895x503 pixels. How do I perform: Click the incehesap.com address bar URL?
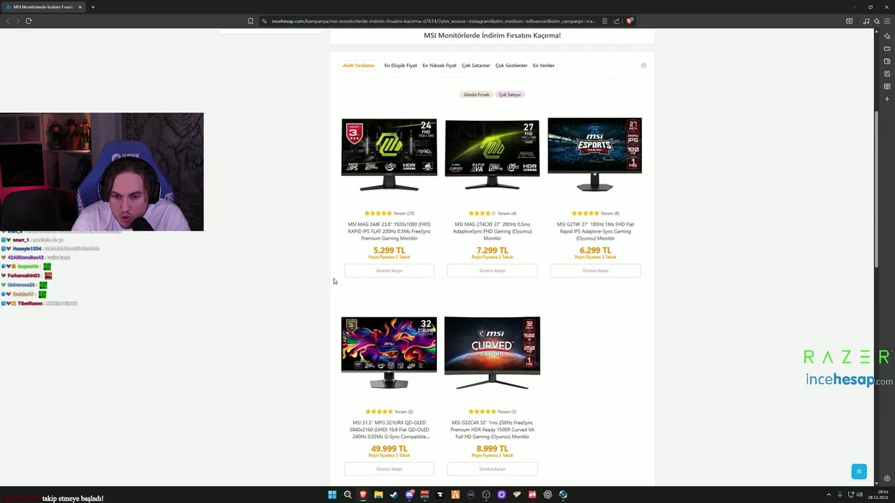434,21
